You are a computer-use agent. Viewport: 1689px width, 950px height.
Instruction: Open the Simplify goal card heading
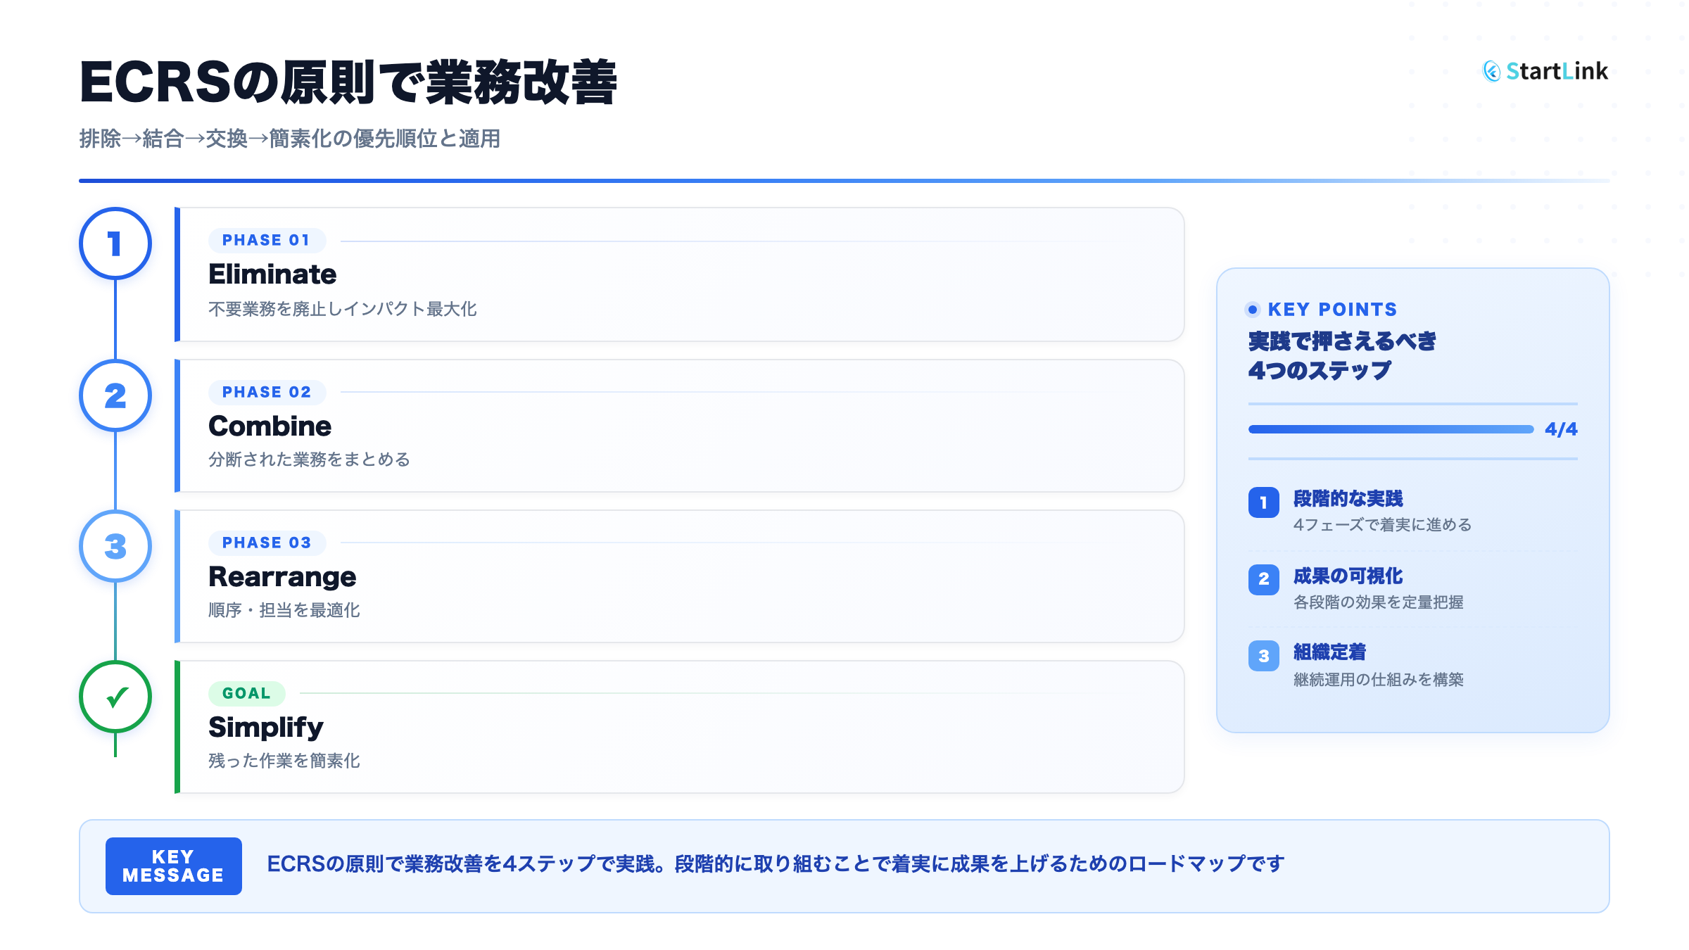[265, 728]
